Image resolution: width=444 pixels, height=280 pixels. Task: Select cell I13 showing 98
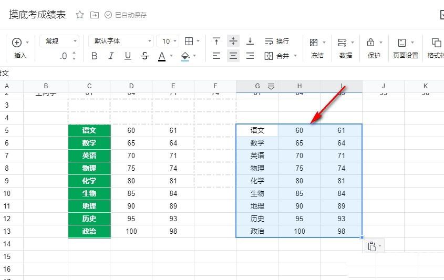[341, 231]
